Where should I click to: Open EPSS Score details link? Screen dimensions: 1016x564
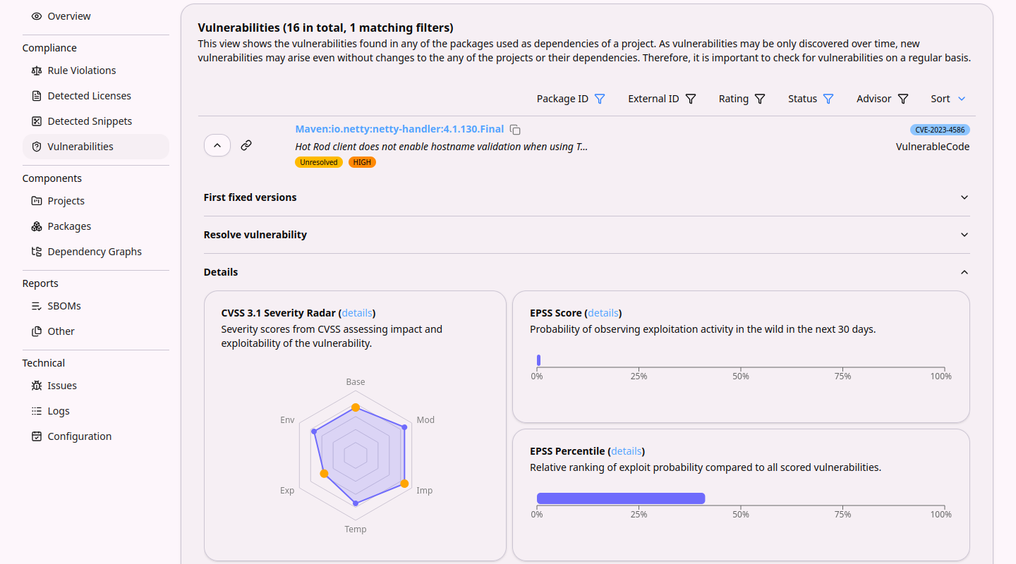click(x=603, y=313)
